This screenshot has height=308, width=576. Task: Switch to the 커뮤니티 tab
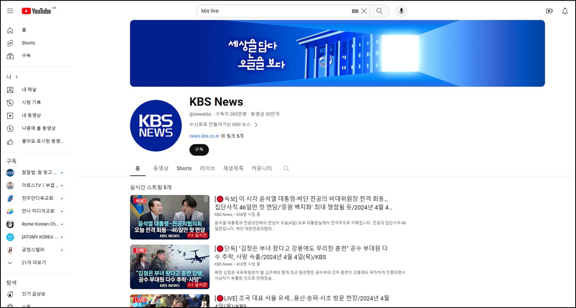coord(262,168)
